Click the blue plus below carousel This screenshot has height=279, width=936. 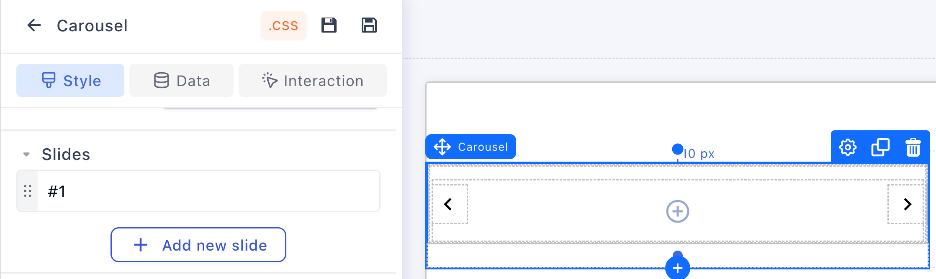[x=678, y=268]
